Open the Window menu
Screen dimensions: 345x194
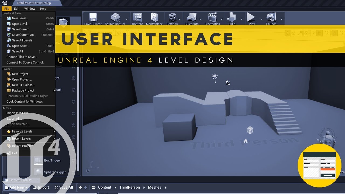(x=30, y=9)
